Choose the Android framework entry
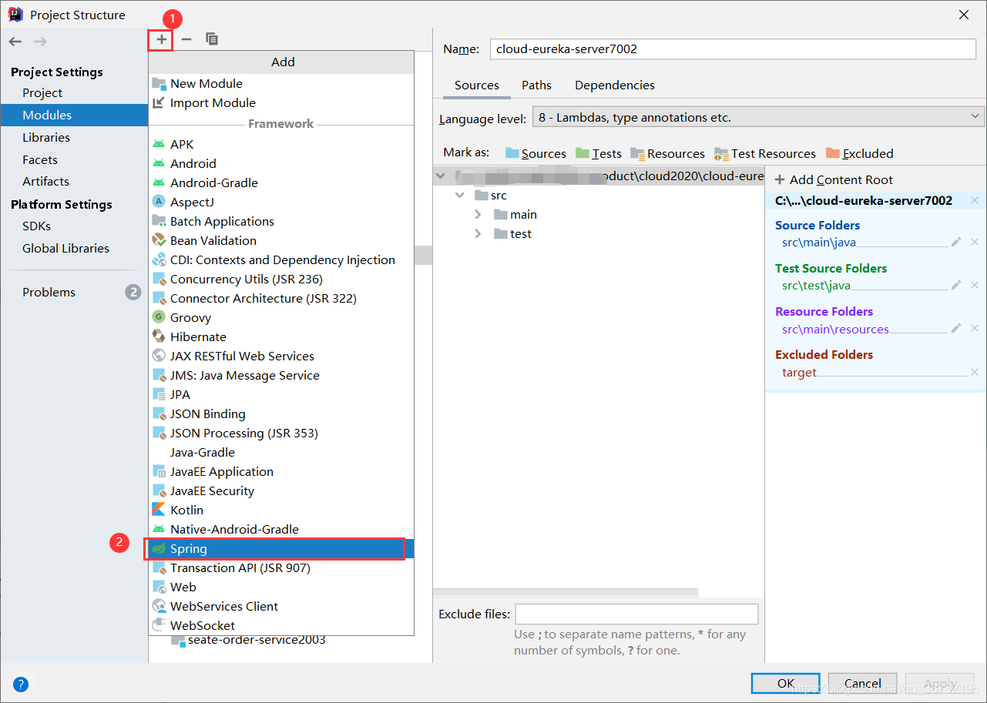Screen dimensions: 987x703 [281, 163]
